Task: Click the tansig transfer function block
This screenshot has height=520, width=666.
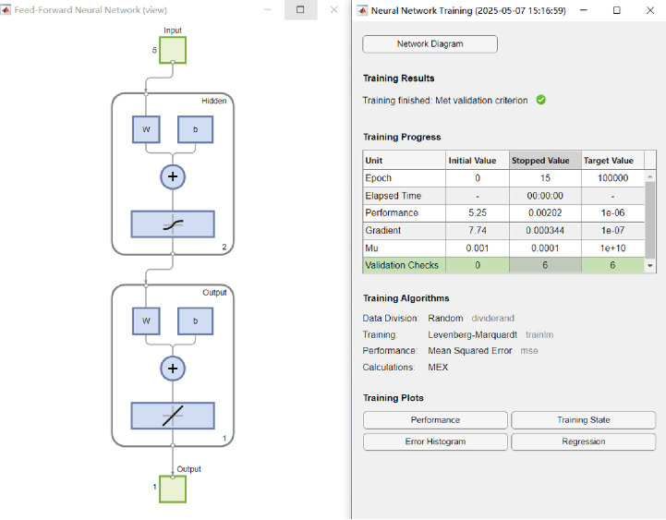Action: click(173, 224)
